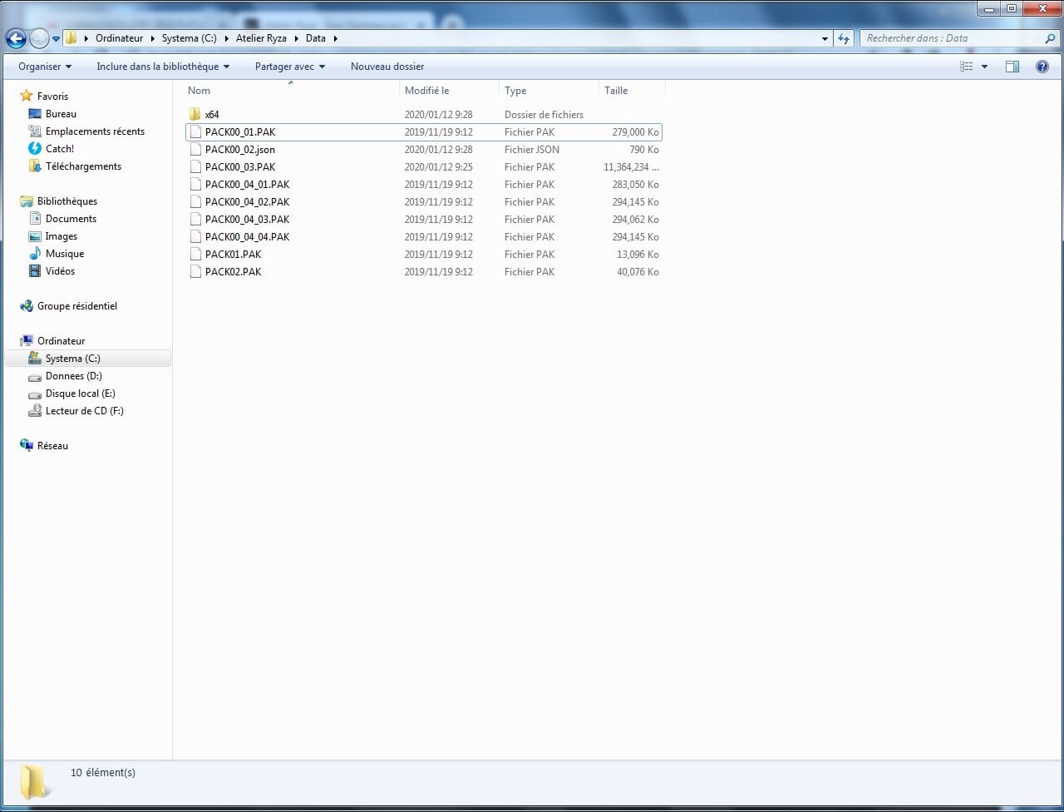Go back with the Back arrow button
1064x812 pixels.
(16, 38)
